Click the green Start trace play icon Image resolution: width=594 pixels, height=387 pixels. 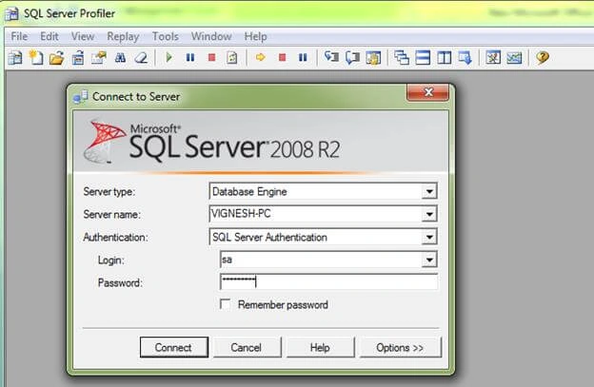click(x=168, y=57)
